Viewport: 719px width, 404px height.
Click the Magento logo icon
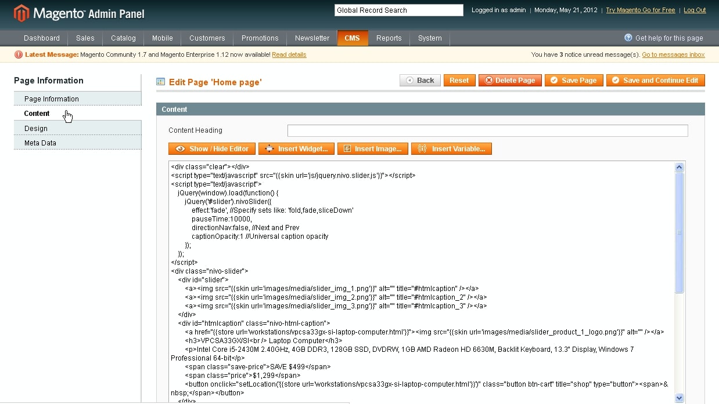click(x=21, y=13)
